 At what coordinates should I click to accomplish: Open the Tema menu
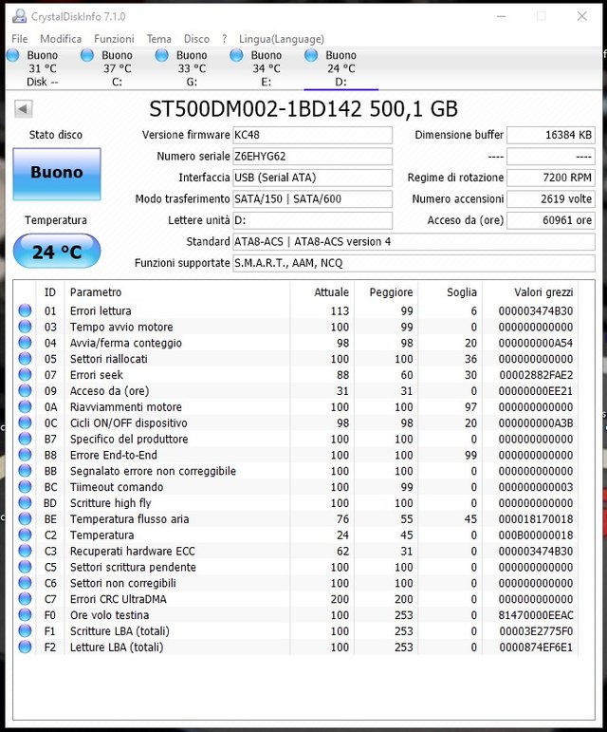[x=159, y=39]
